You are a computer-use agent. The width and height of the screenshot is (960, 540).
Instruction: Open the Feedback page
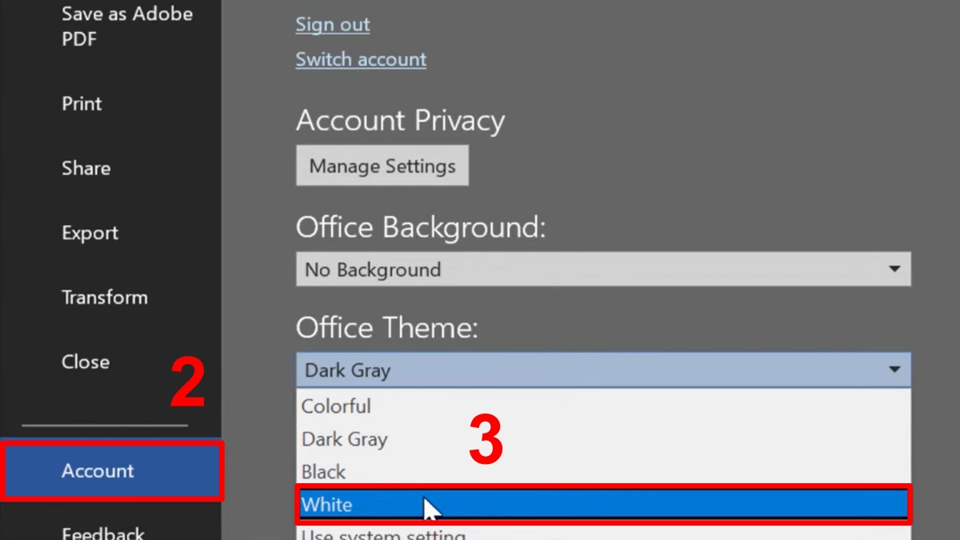[102, 531]
